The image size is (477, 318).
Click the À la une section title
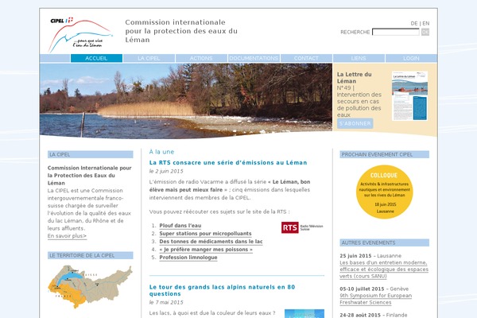[161, 152]
